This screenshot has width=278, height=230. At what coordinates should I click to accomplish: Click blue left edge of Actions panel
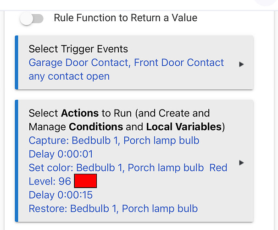click(16, 161)
